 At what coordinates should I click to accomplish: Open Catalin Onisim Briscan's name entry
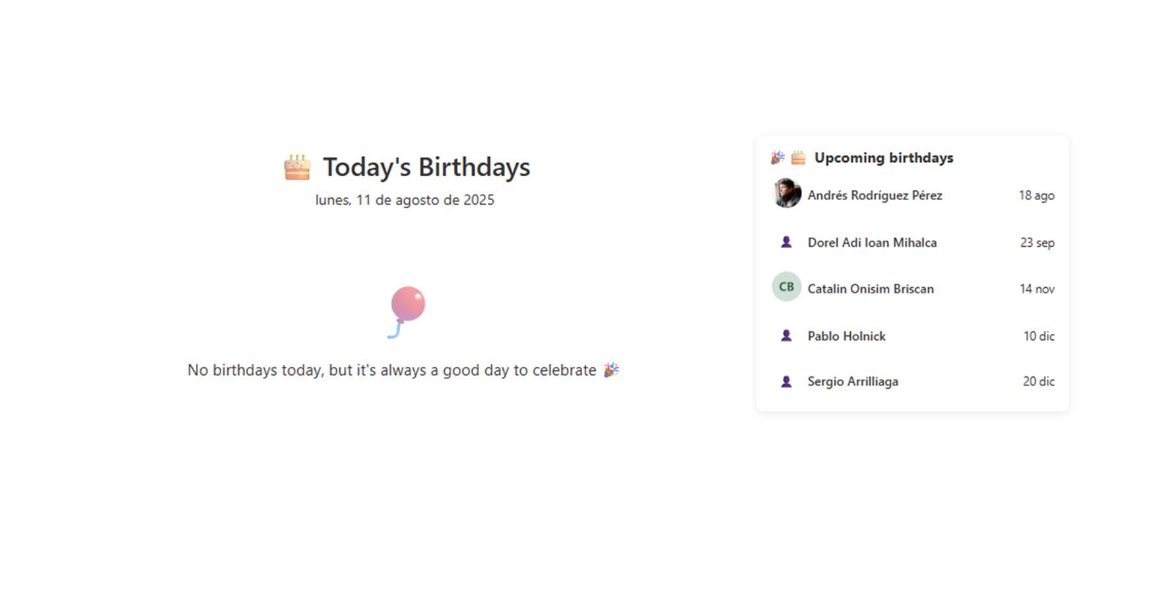pyautogui.click(x=871, y=289)
